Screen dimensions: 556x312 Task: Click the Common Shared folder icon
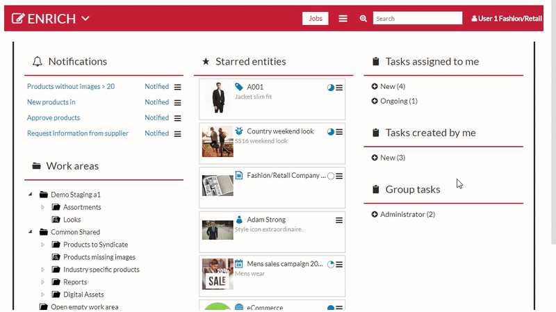(44, 232)
